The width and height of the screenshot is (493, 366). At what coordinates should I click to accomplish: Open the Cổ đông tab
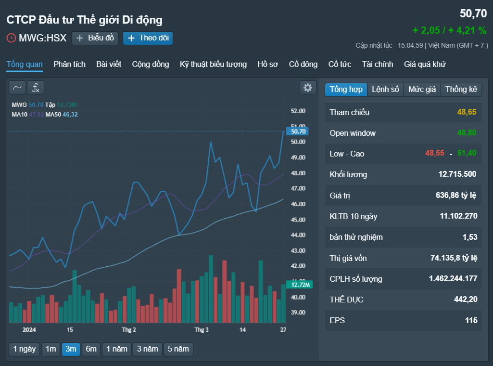pyautogui.click(x=303, y=64)
